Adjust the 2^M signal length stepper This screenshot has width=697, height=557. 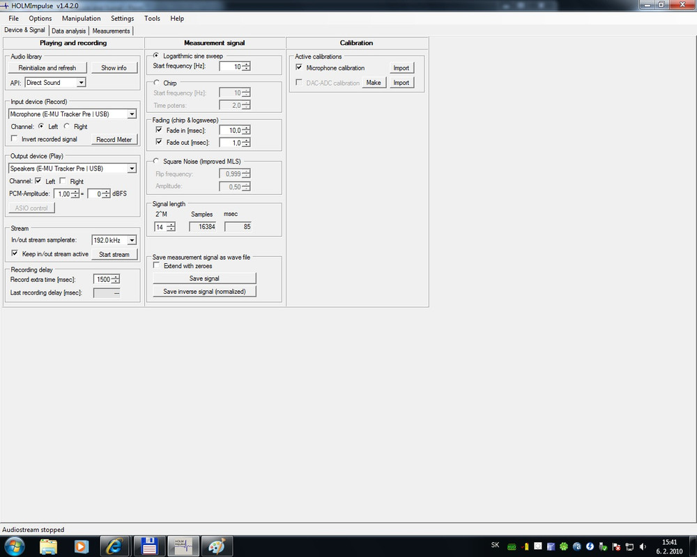click(x=171, y=227)
